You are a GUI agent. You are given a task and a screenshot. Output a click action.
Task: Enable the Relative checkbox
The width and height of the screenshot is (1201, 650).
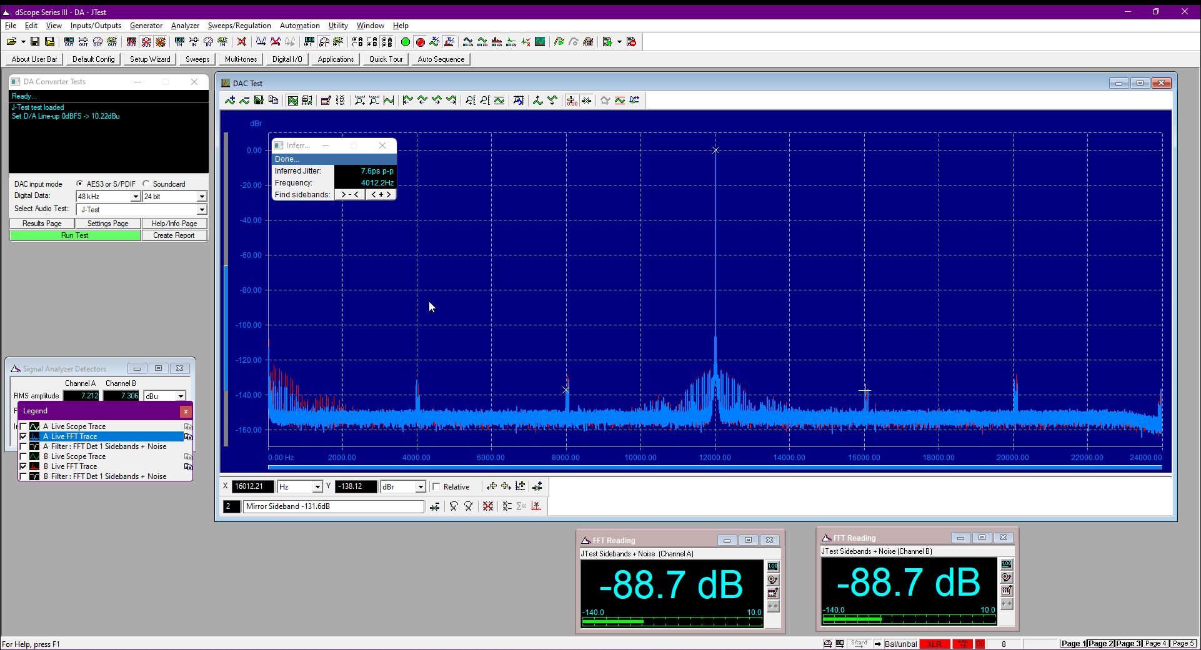click(436, 487)
